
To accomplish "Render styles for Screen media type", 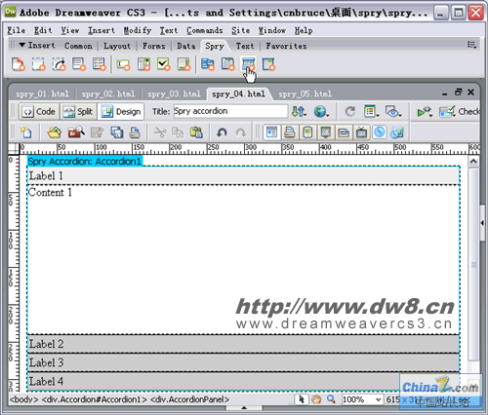I will click(271, 132).
